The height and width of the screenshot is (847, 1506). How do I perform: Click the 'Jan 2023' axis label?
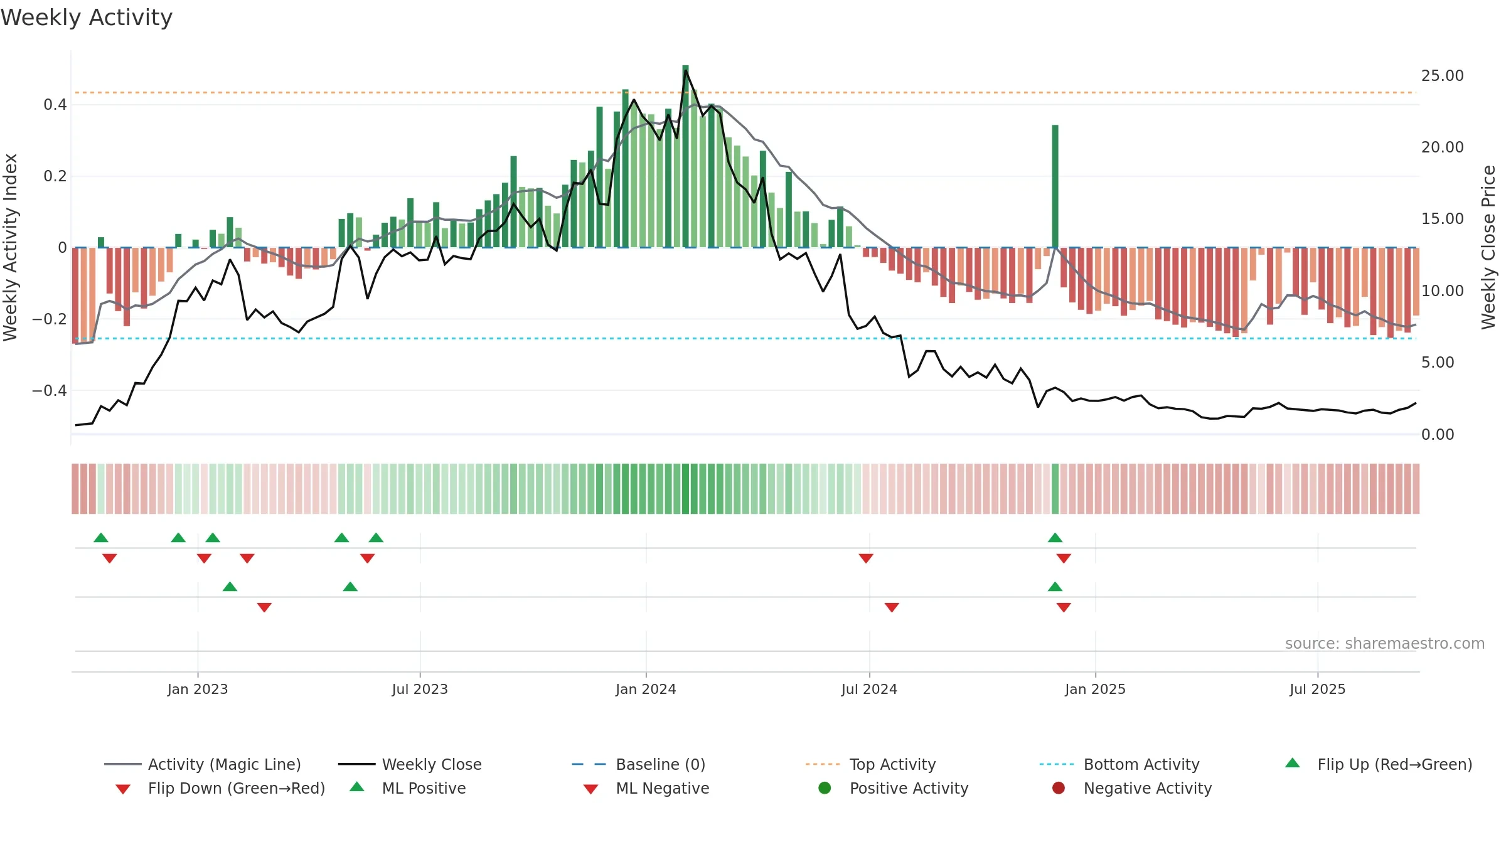click(x=198, y=689)
